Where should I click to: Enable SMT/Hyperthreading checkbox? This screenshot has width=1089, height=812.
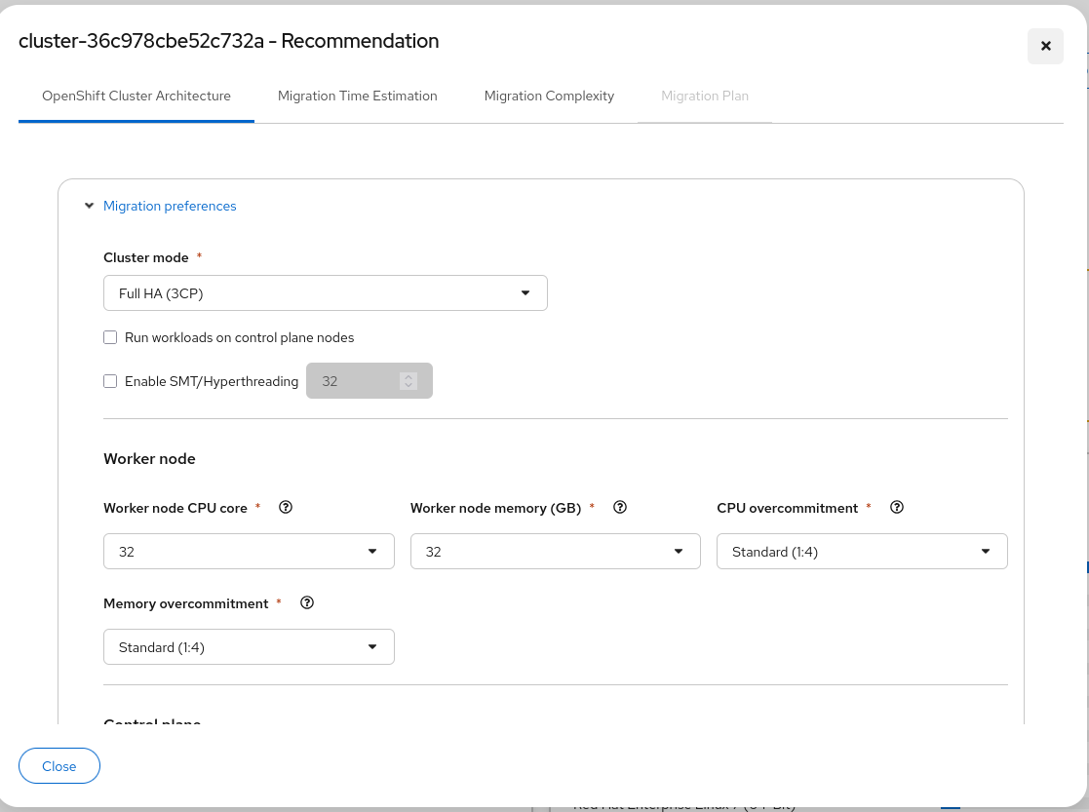click(x=110, y=381)
